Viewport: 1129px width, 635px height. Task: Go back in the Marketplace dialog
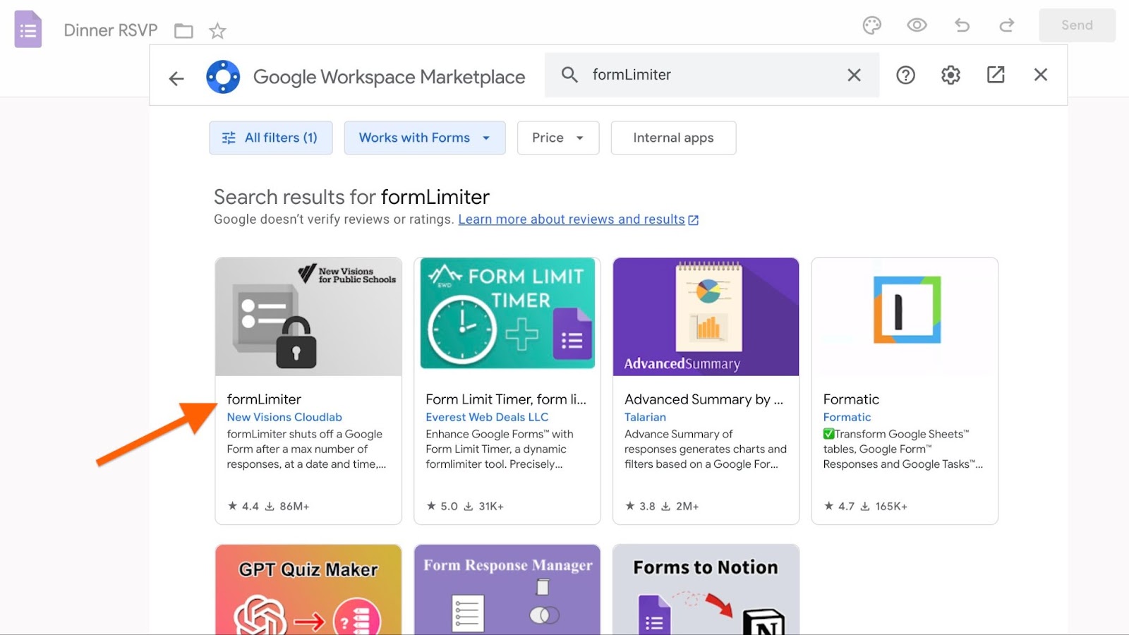176,78
